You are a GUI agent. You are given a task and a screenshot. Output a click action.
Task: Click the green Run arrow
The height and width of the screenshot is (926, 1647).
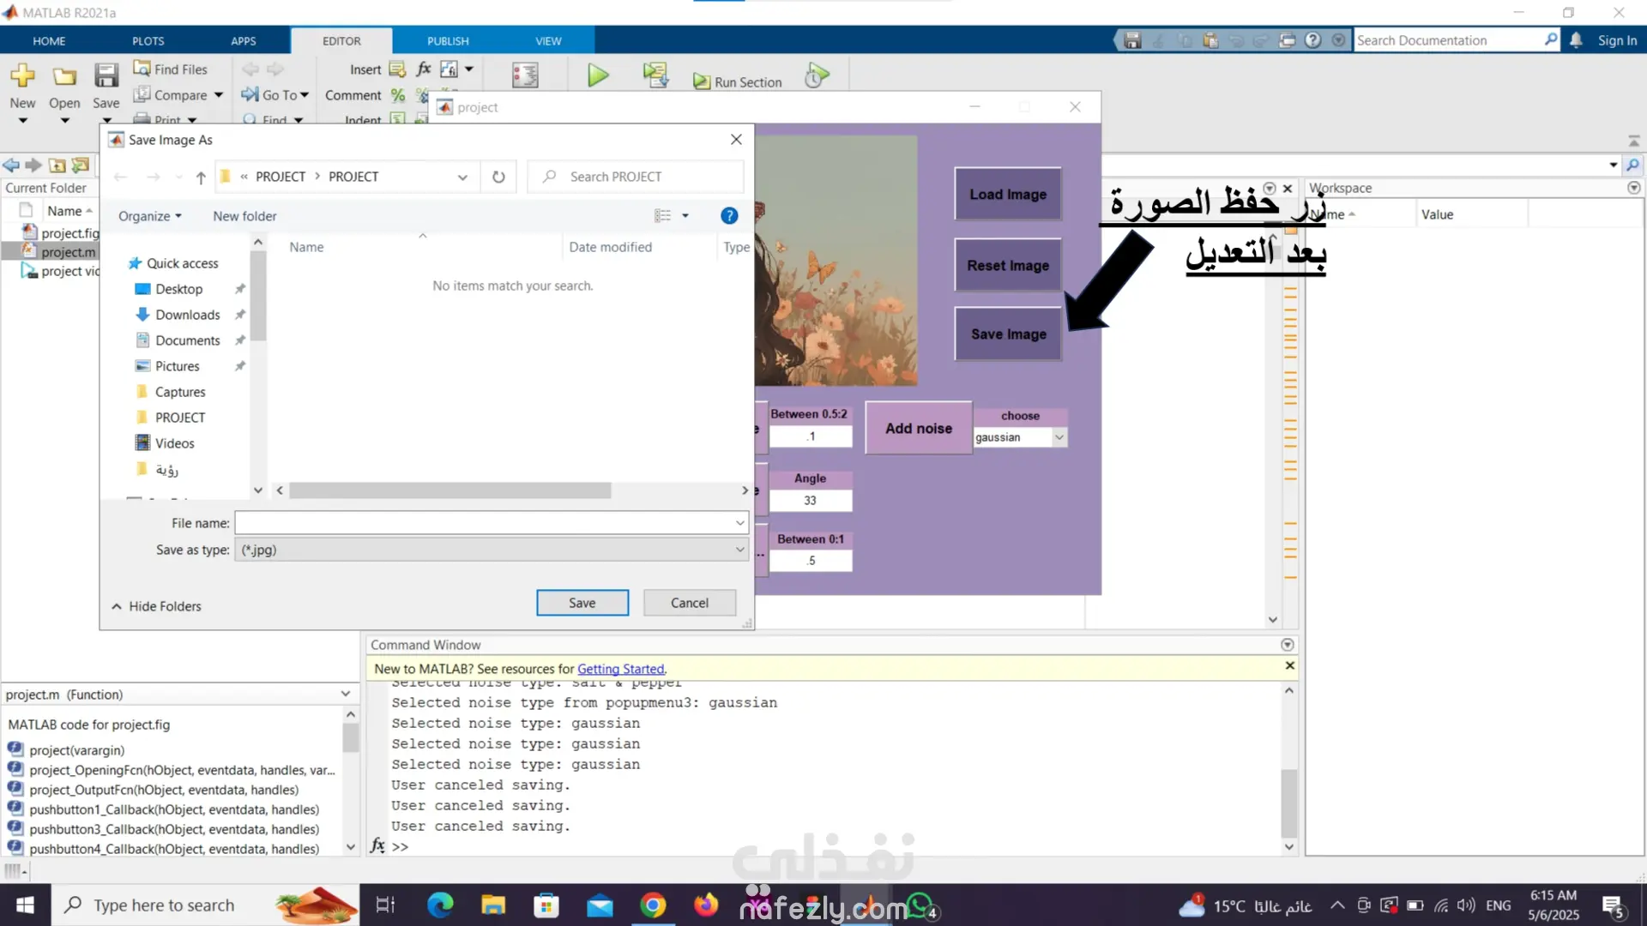[x=598, y=76]
